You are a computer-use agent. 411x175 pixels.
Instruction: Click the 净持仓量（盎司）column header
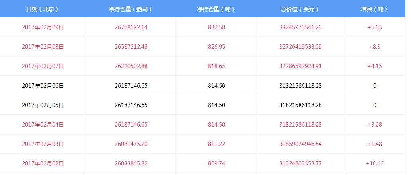coord(131,9)
